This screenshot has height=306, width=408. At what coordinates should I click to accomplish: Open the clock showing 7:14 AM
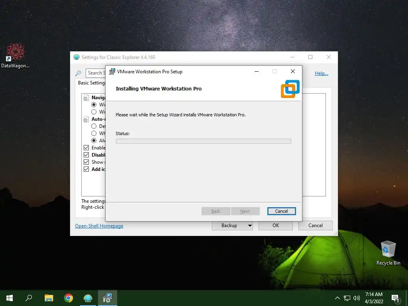tap(374, 294)
